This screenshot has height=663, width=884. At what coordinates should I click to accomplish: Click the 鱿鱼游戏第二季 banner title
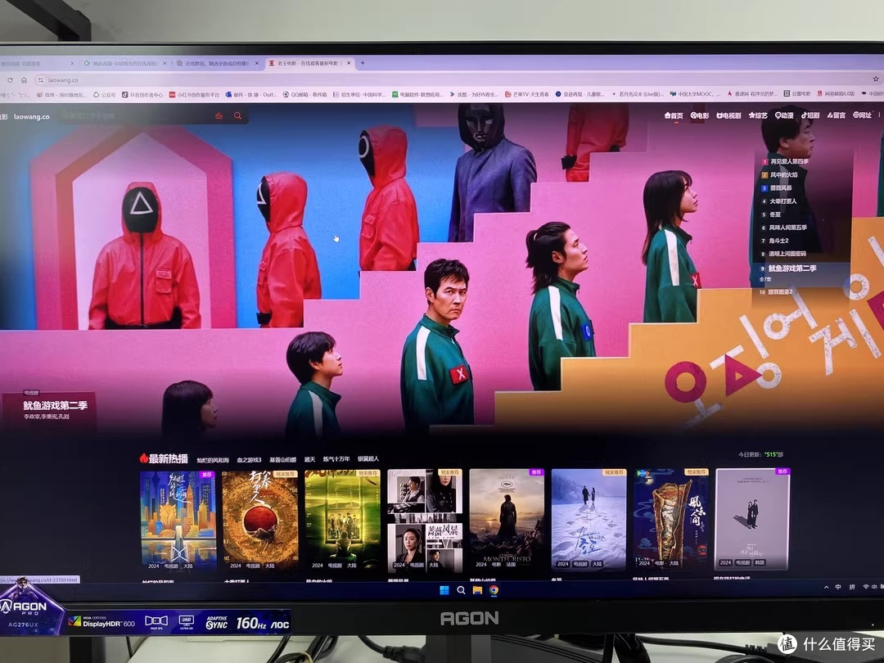tap(56, 405)
